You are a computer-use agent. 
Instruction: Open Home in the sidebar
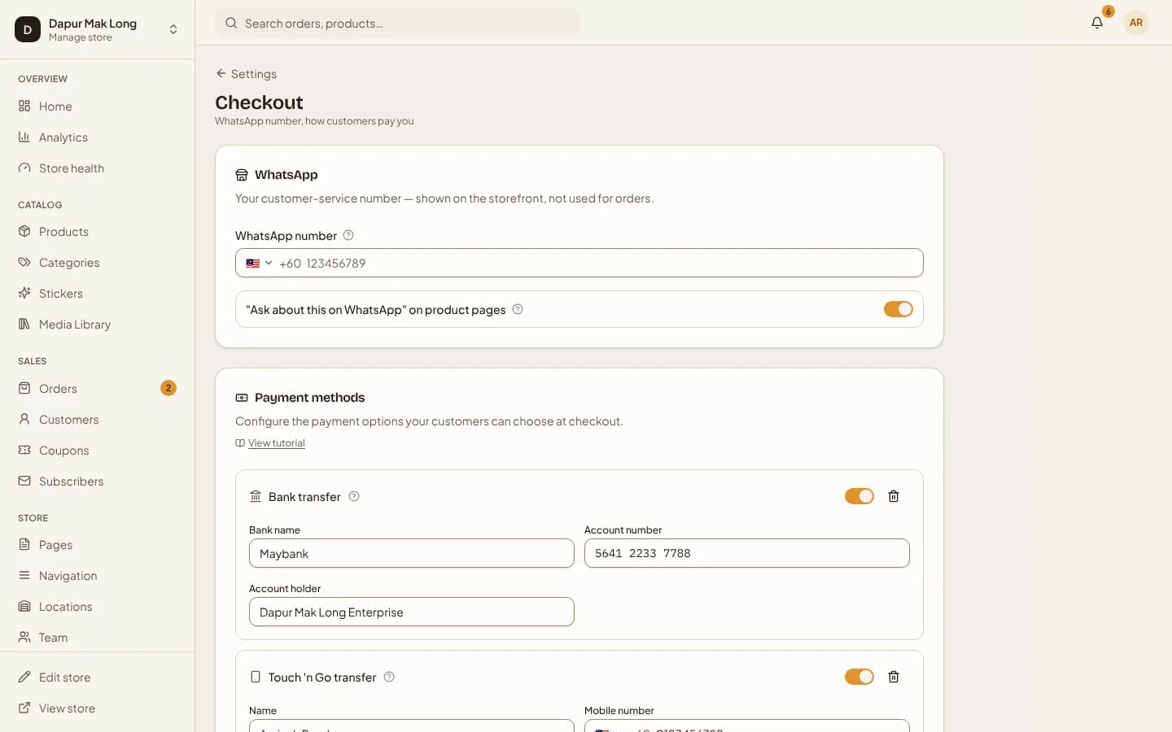(x=98, y=107)
